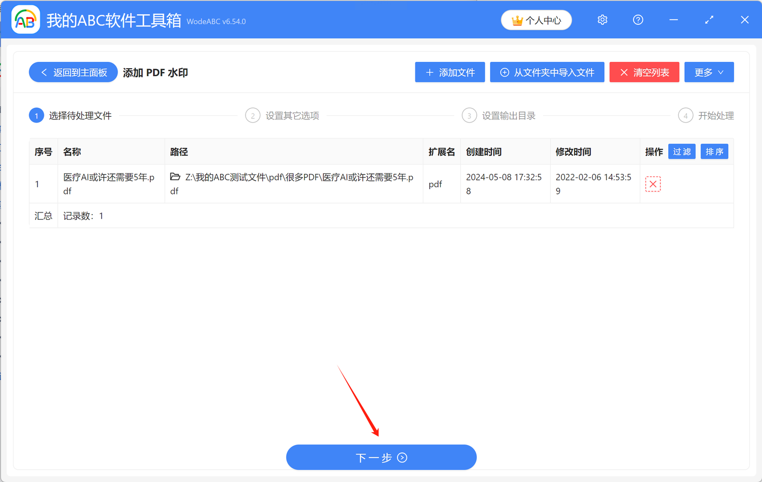The image size is (762, 482).
Task: Click the version text WodeABC v6.54.0
Action: [x=216, y=22]
